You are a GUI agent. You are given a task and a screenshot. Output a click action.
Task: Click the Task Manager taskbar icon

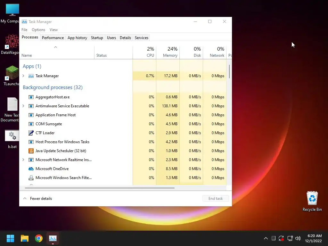(x=53, y=238)
